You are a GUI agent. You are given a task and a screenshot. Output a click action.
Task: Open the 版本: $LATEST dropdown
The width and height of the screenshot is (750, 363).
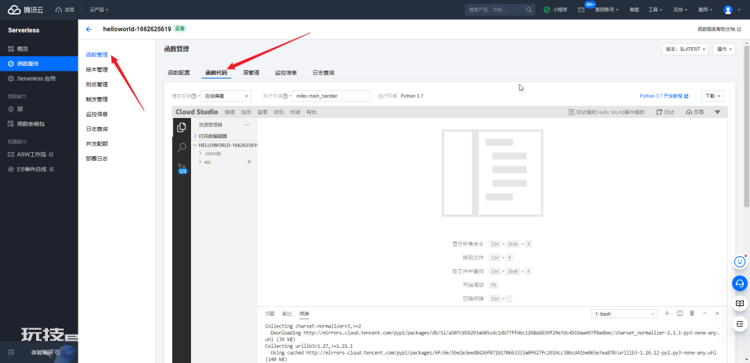(685, 49)
